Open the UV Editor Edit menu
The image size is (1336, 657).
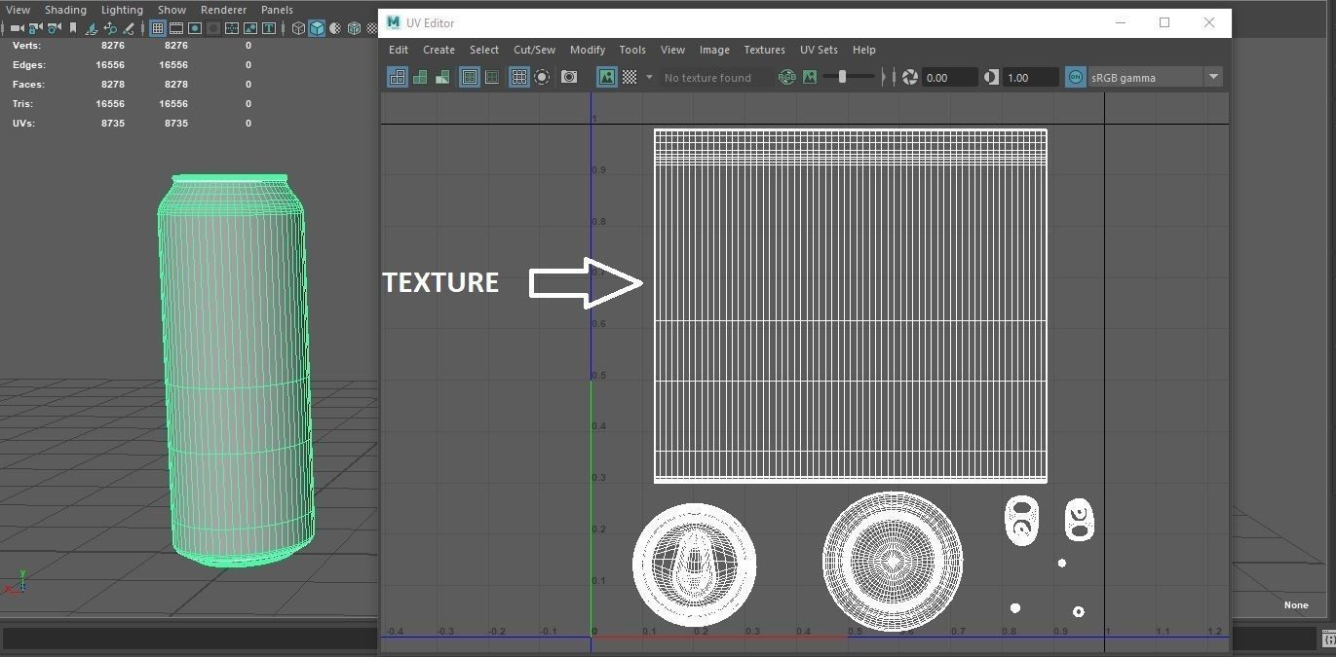click(399, 50)
